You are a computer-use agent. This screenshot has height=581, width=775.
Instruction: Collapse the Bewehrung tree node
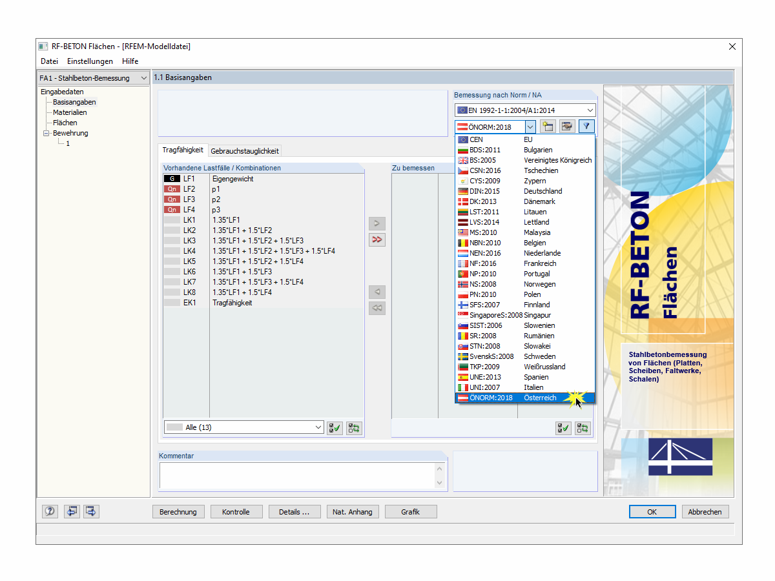click(x=46, y=133)
